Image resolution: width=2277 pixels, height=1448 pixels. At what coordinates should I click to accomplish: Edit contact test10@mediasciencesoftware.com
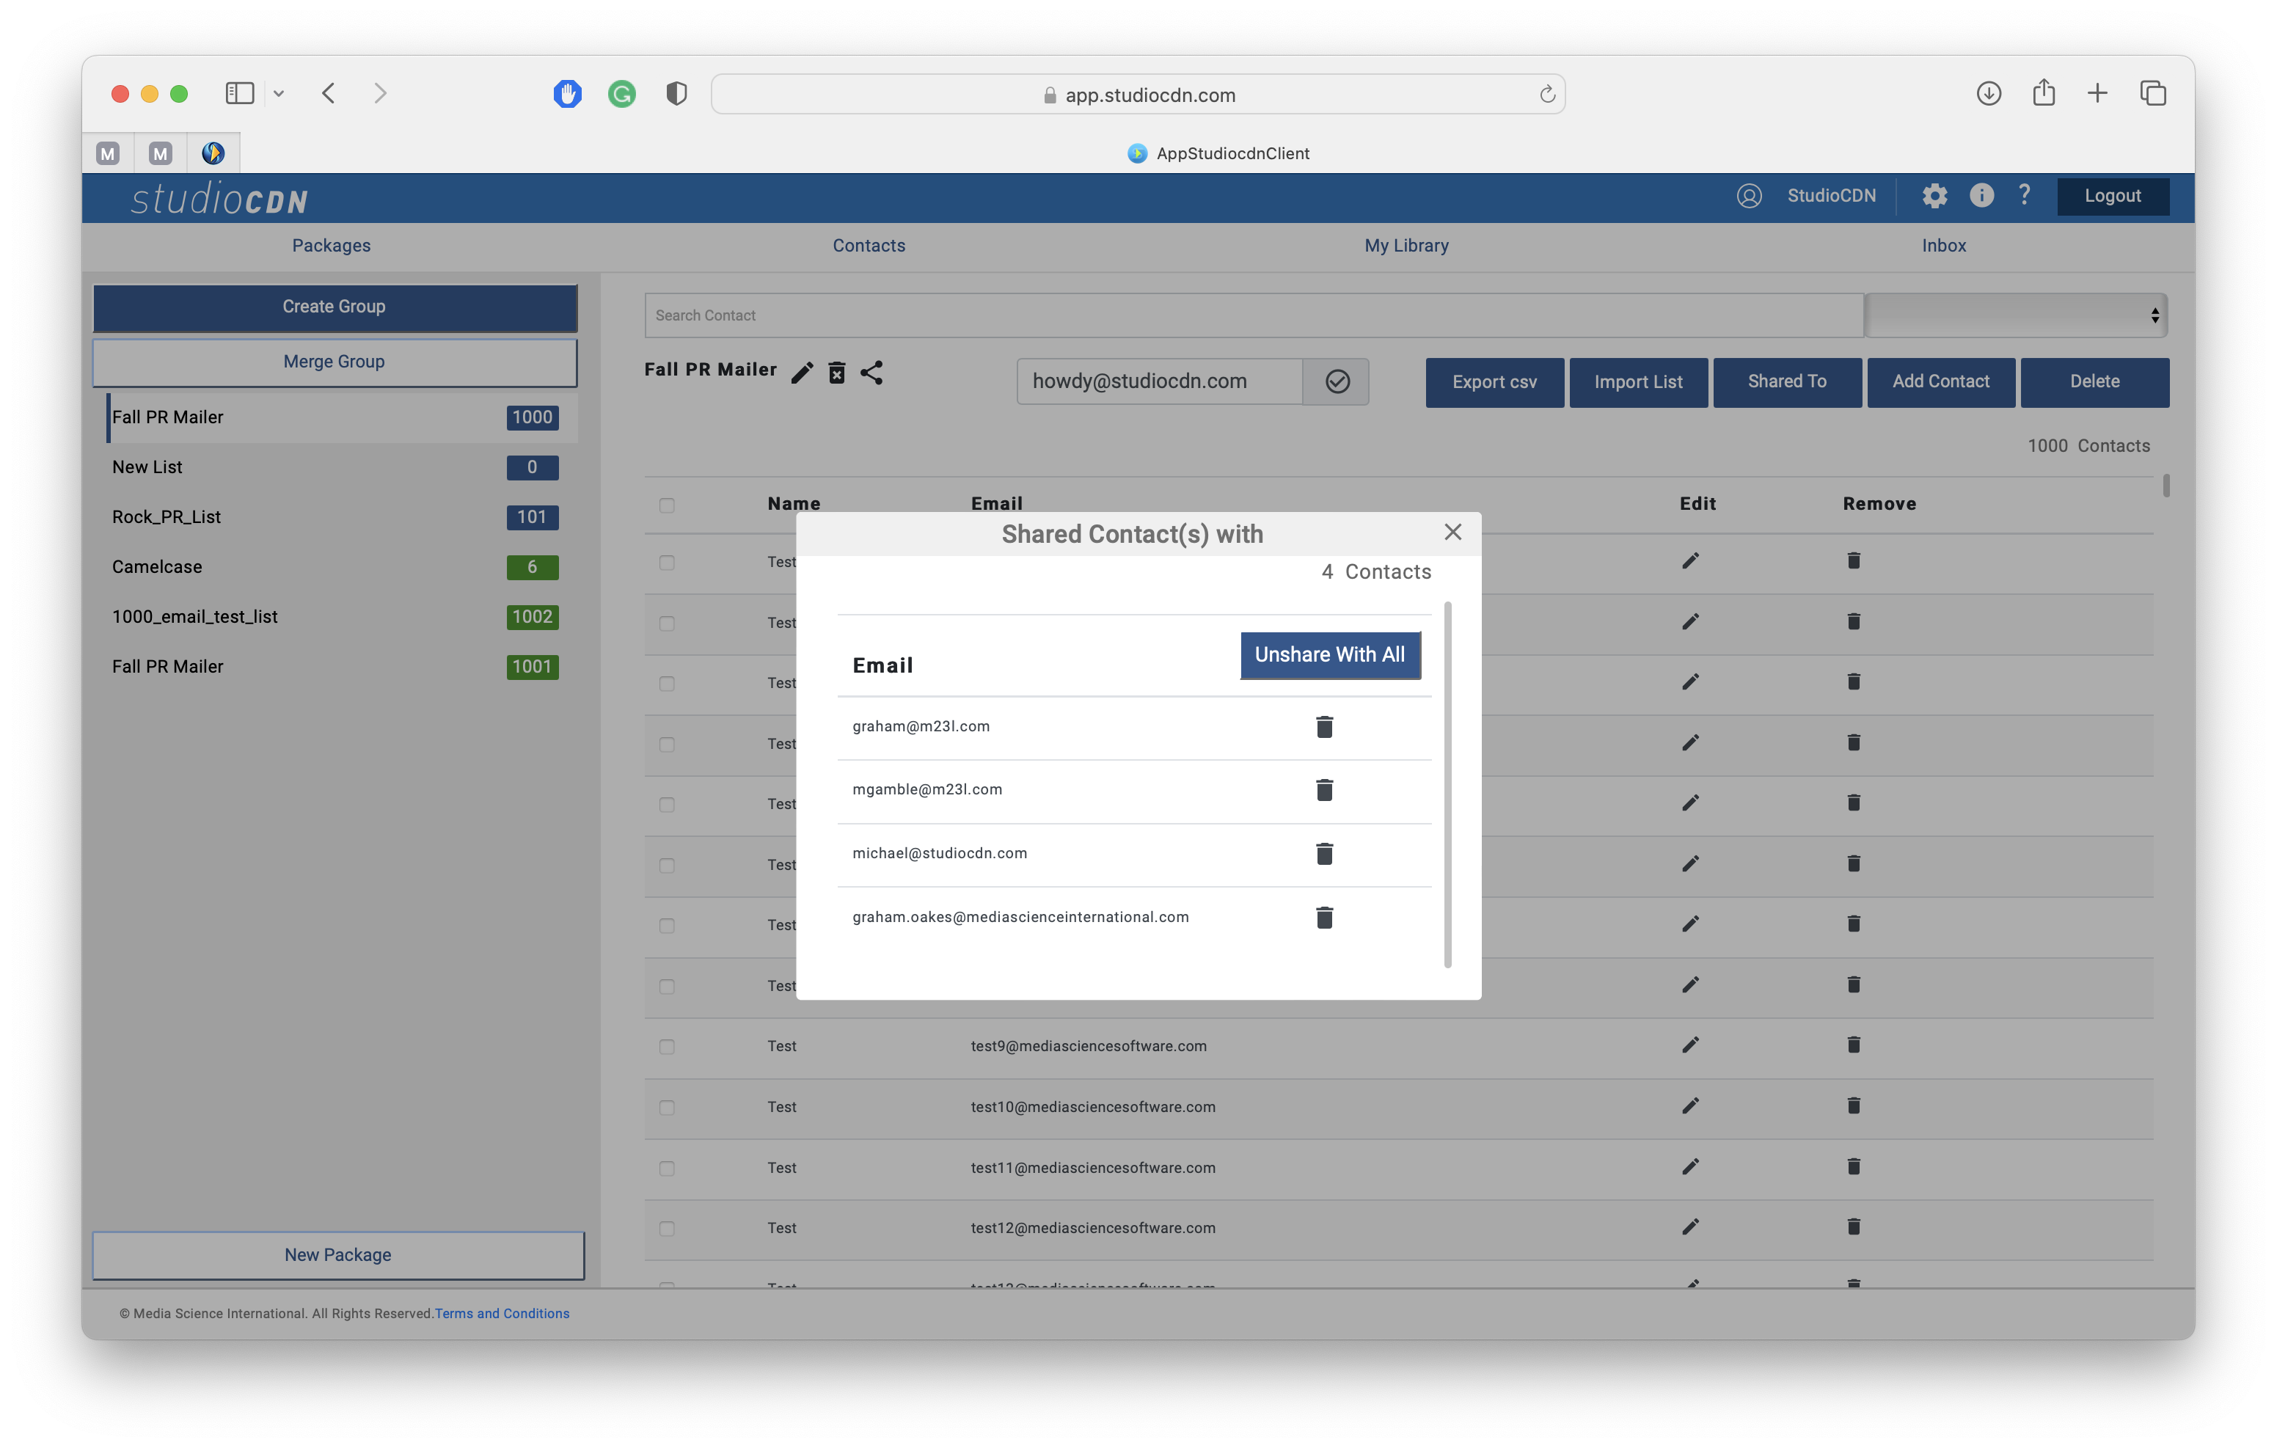(x=1690, y=1105)
